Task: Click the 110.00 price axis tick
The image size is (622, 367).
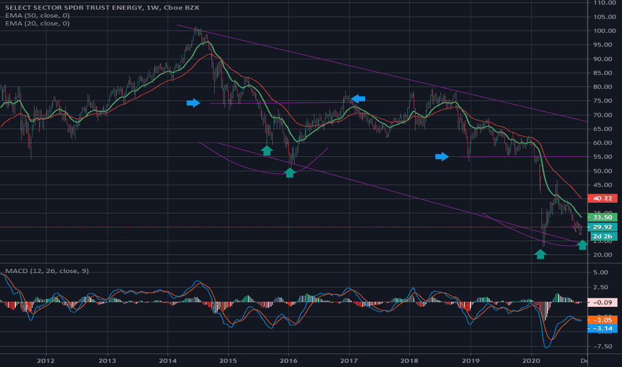Action: tap(604, 3)
